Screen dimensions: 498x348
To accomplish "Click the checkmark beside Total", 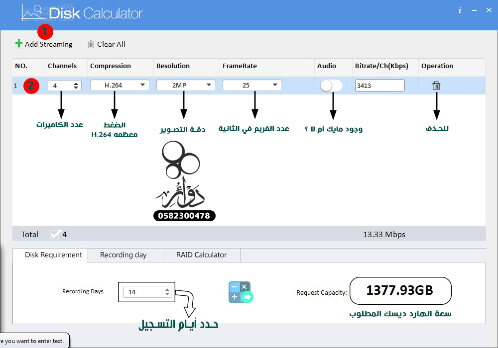I will point(56,234).
